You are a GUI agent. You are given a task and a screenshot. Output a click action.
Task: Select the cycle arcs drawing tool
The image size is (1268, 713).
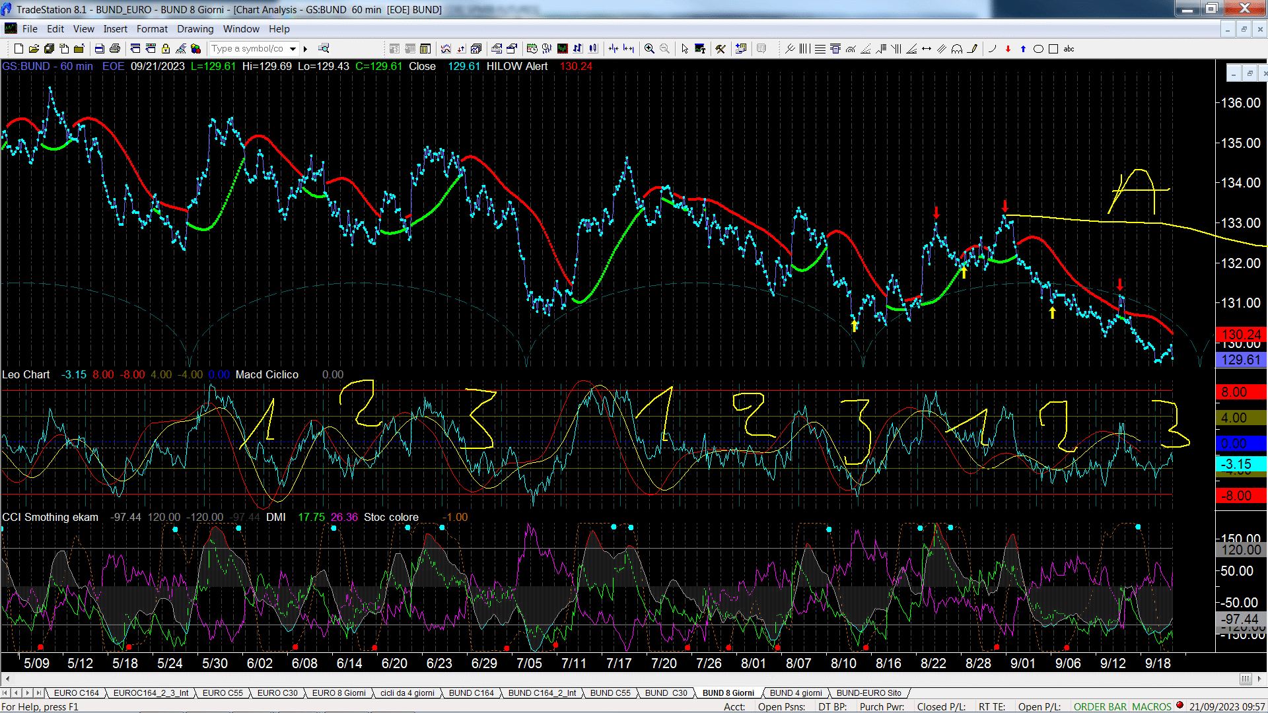pos(957,49)
